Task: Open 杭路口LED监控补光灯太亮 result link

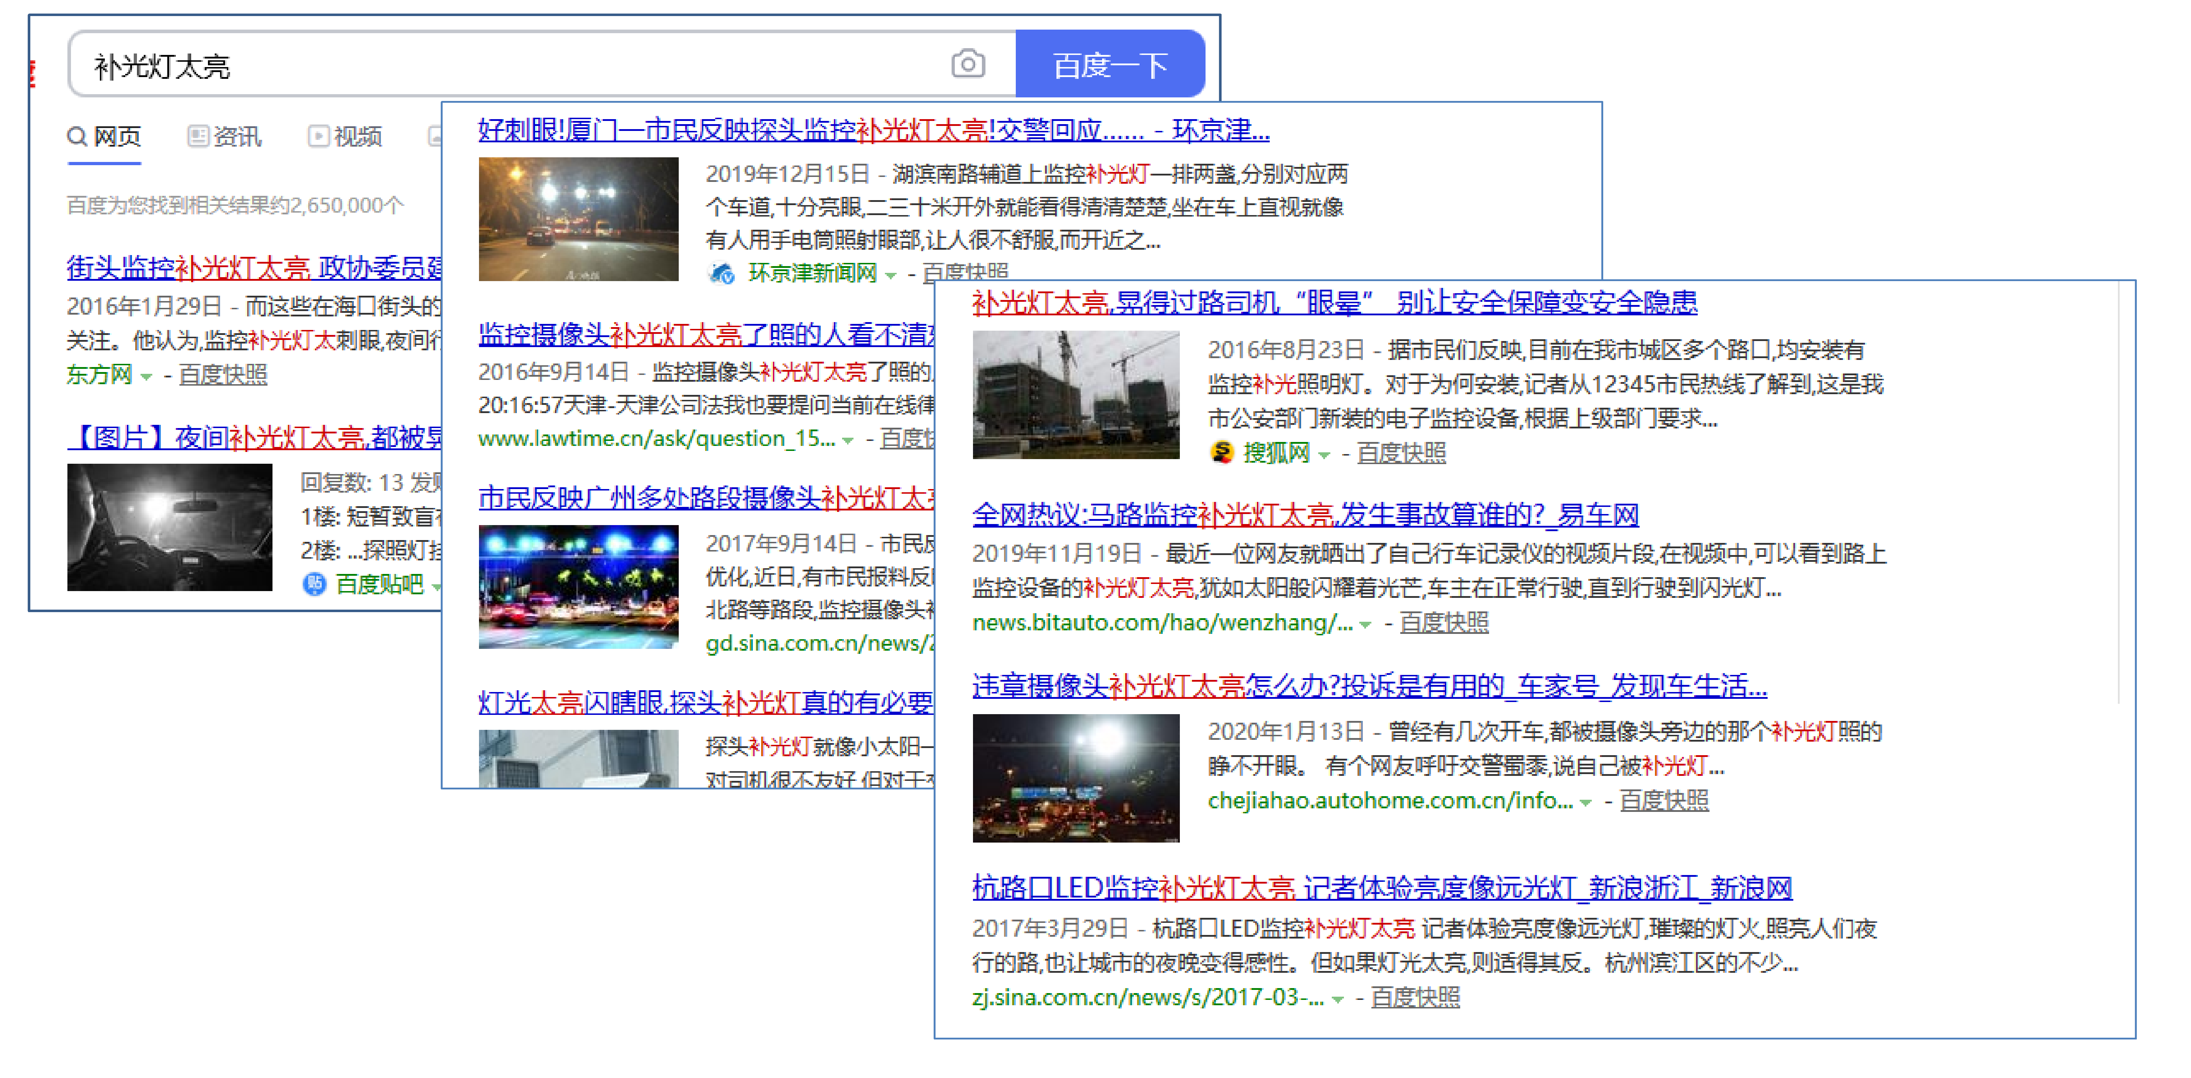Action: (1381, 888)
